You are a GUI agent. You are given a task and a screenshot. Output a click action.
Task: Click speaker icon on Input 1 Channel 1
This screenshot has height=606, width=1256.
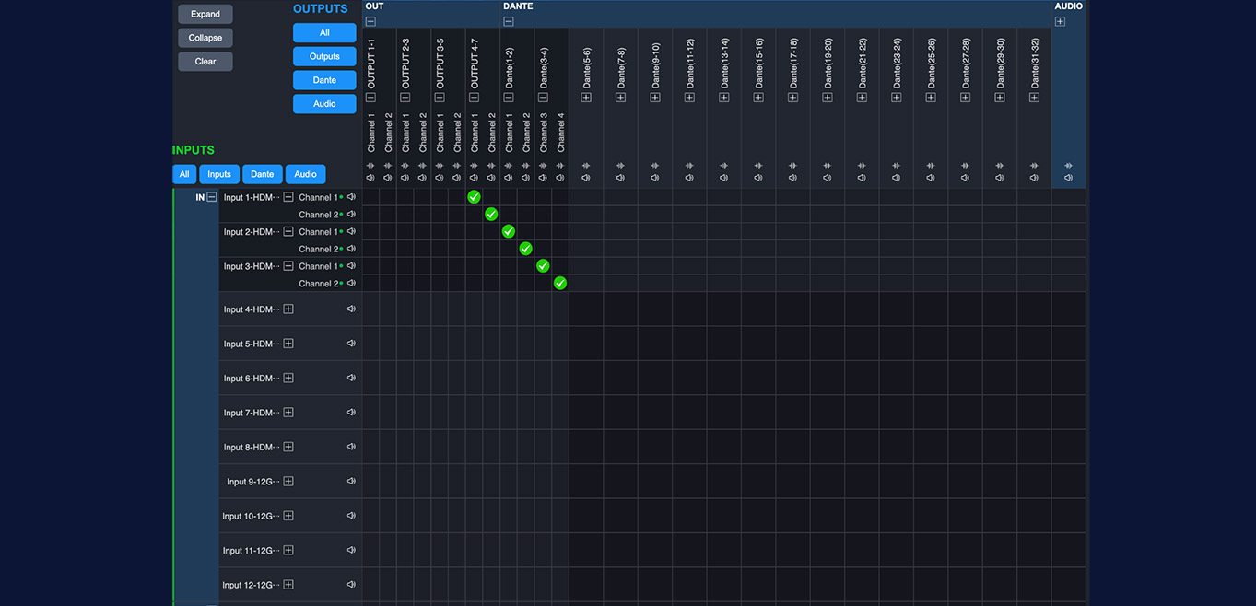pos(351,197)
